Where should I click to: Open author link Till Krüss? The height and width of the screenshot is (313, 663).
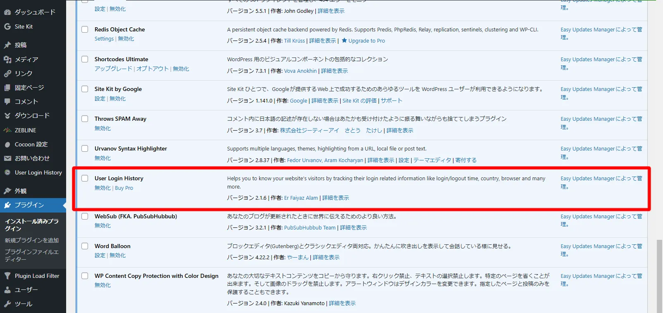[x=294, y=41]
